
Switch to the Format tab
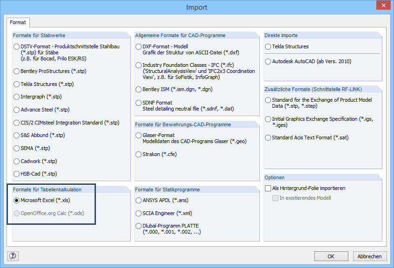(x=18, y=22)
